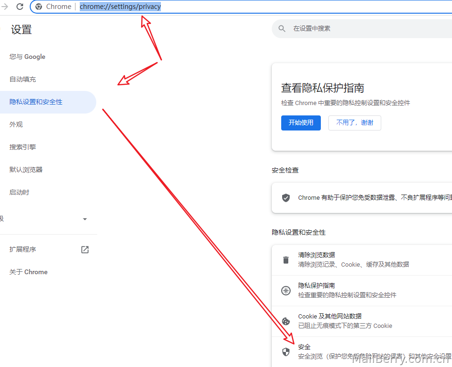
Task: Open 搜索引擎 settings section
Action: pos(23,147)
